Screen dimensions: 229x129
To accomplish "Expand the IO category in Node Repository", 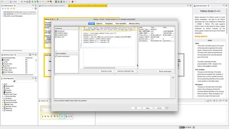I will 3,84.
